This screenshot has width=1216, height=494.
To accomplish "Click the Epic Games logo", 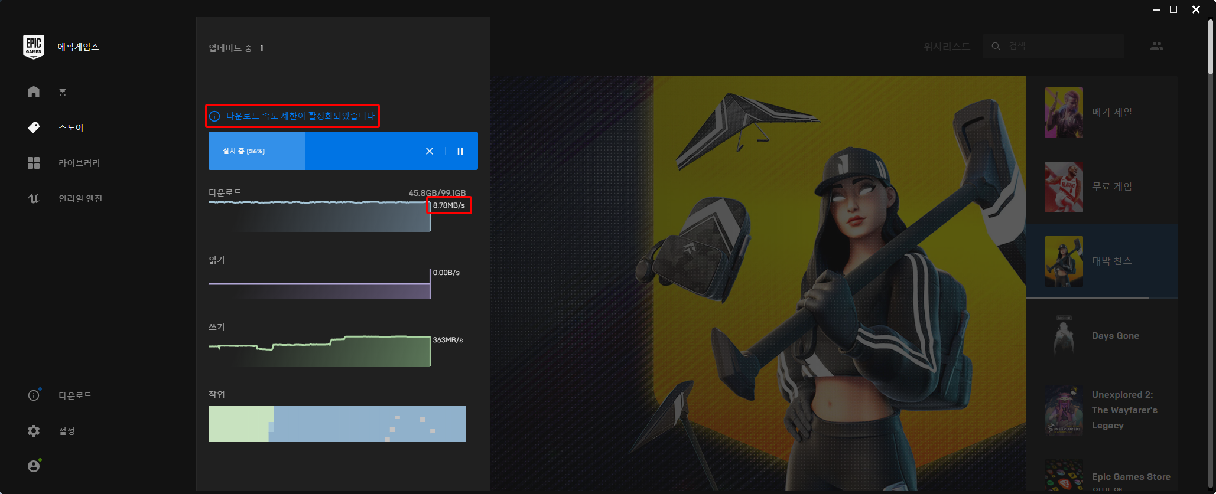I will (x=34, y=47).
